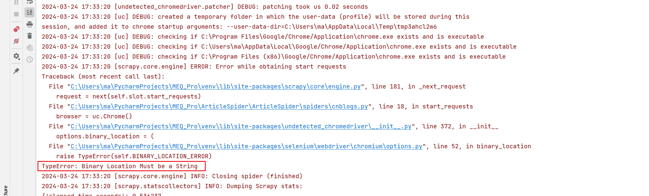The image size is (649, 196).
Task: Open undetected_chromedriver __init__.py file link
Action: pyautogui.click(x=241, y=127)
